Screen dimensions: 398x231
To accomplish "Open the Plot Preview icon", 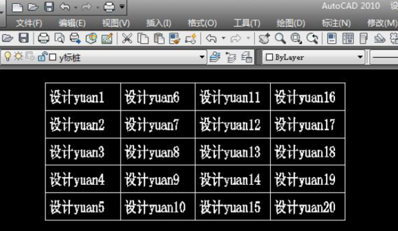I will click(60, 38).
